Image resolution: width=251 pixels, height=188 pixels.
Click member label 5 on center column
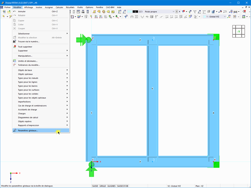(152, 89)
